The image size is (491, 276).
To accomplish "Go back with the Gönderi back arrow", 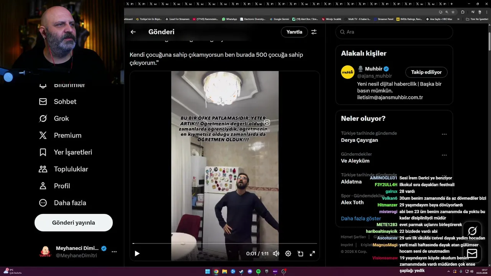I will point(133,32).
